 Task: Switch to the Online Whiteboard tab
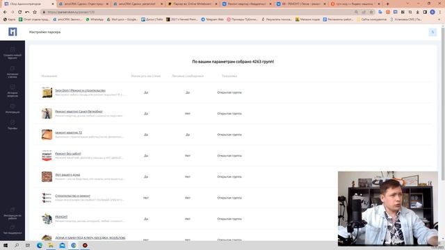(x=193, y=4)
